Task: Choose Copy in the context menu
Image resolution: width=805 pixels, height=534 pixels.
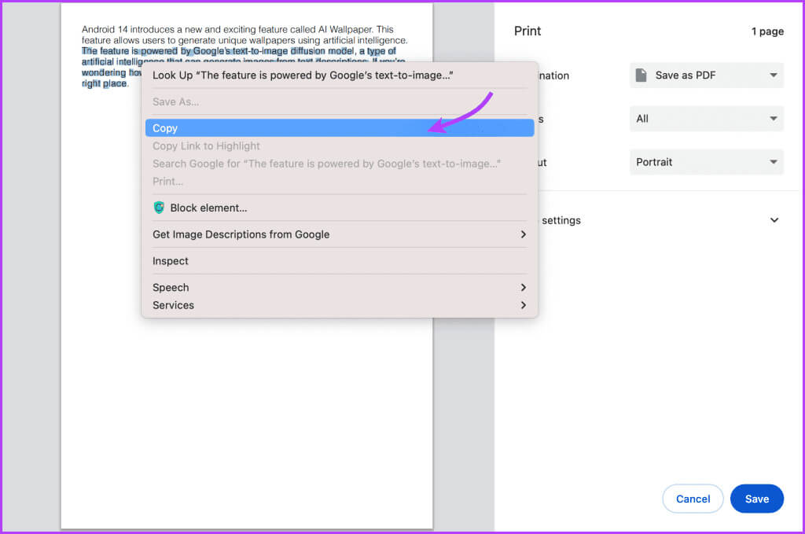Action: 340,128
